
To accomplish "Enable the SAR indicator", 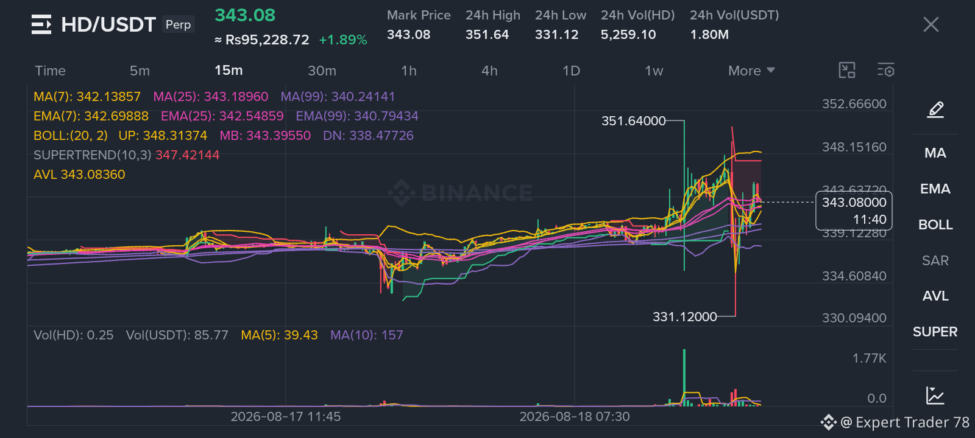I will [935, 260].
